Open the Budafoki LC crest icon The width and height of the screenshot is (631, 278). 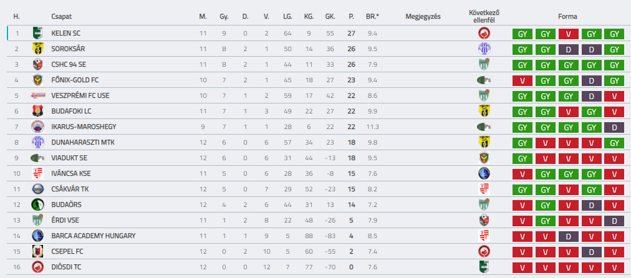point(38,111)
